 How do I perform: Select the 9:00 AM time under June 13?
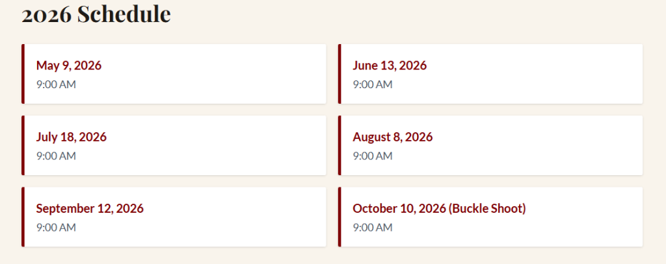tap(373, 84)
